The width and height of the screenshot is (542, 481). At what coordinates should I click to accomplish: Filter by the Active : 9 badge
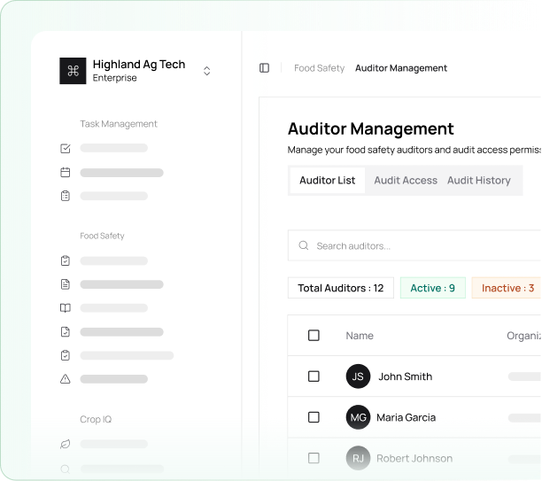click(432, 288)
